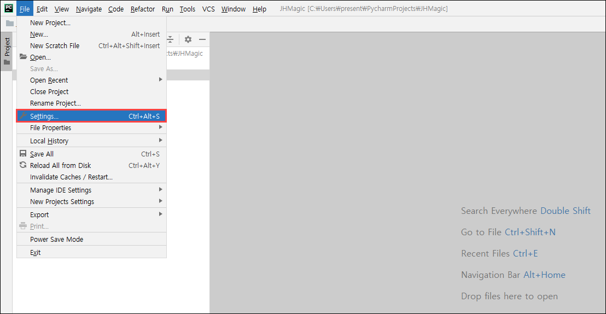Create a New Scratch File
606x314 pixels.
click(91, 45)
